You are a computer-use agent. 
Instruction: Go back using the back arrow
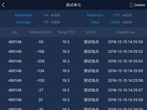click(3, 5)
